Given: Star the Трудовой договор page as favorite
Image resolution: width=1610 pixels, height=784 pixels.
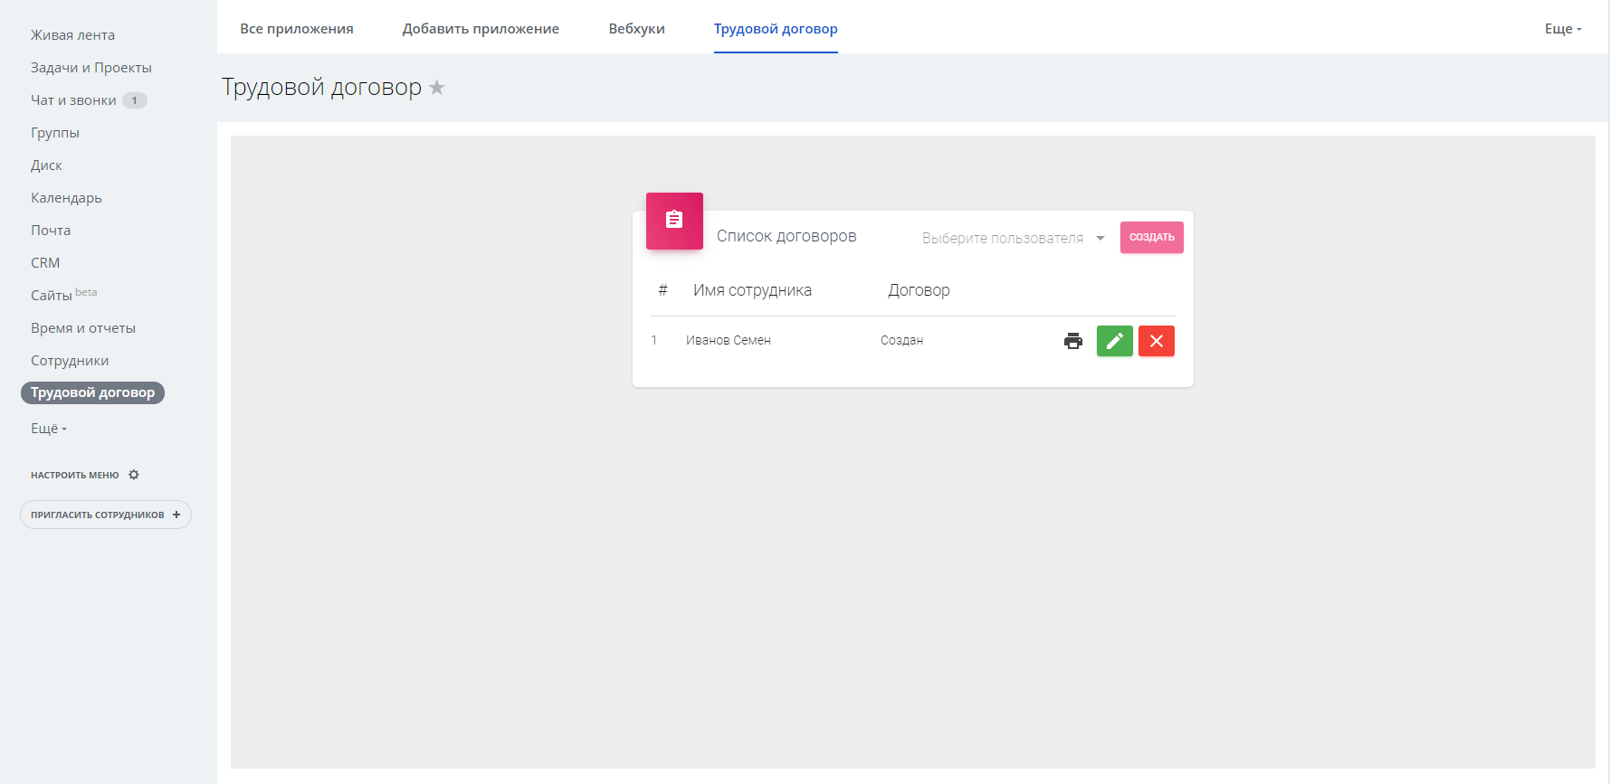Looking at the screenshot, I should [x=437, y=88].
